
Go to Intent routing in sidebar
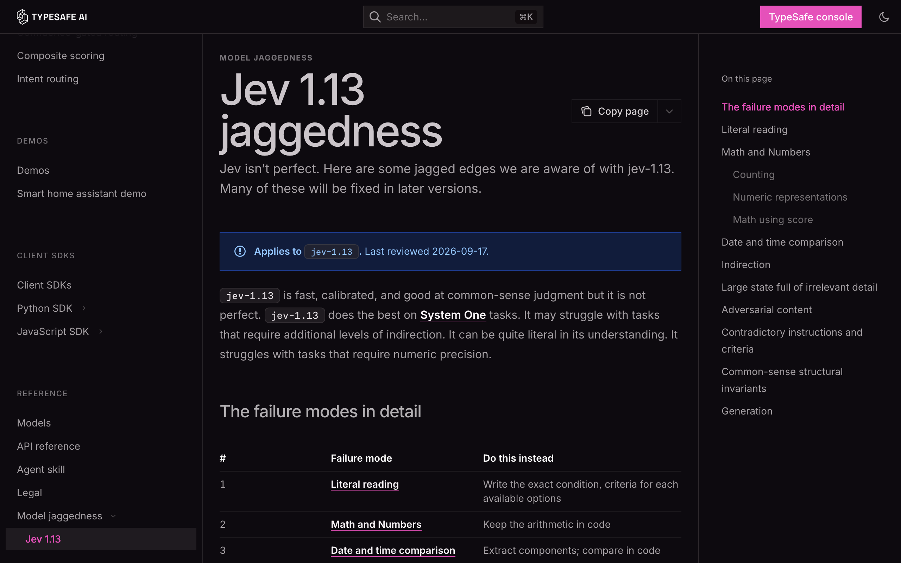(48, 79)
